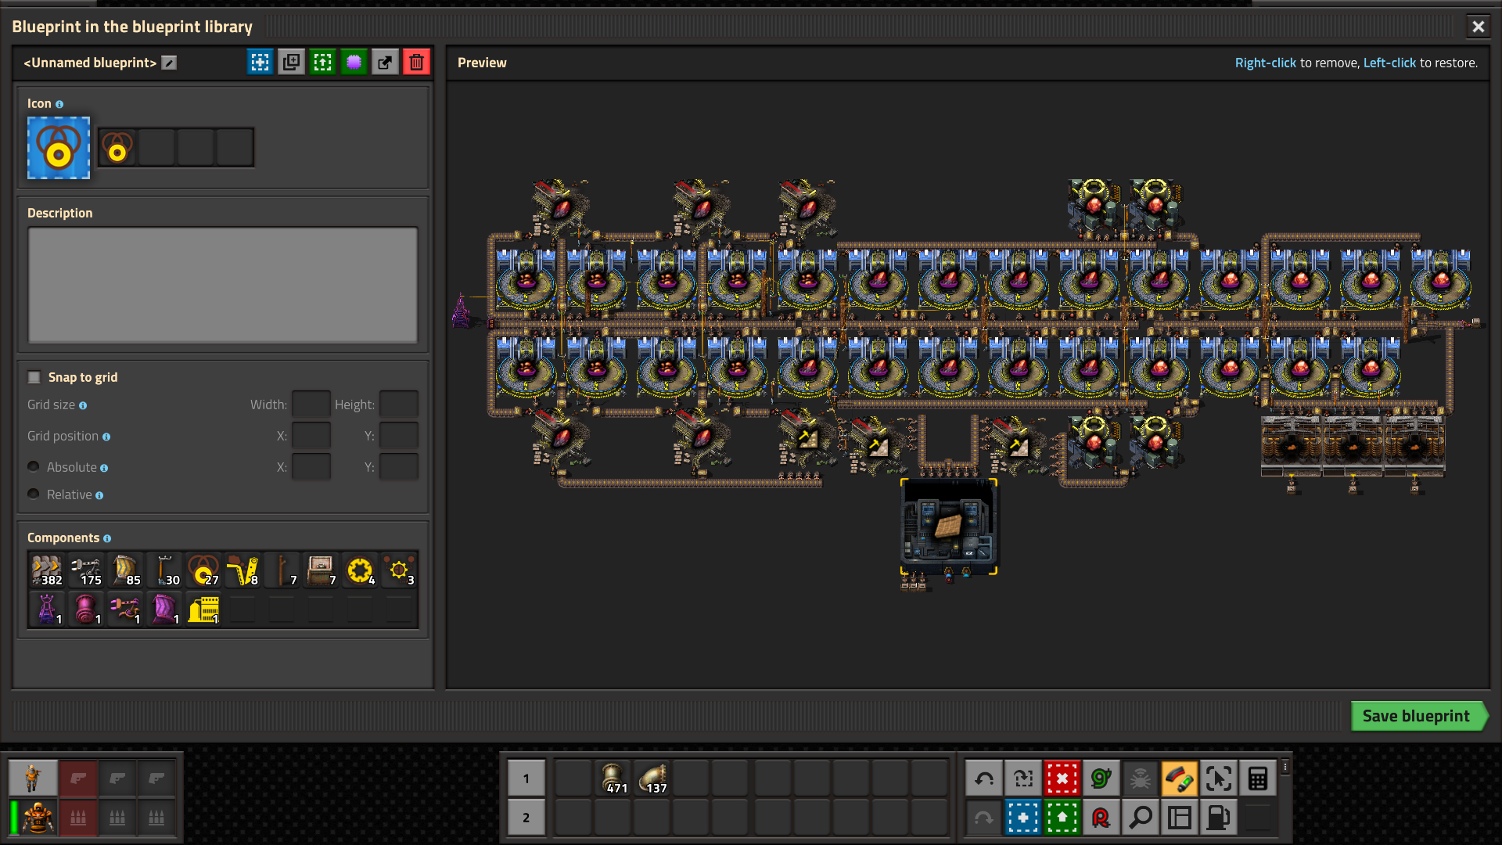This screenshot has height=845, width=1502.
Task: Click the pink inserter component
Action: [x=125, y=609]
